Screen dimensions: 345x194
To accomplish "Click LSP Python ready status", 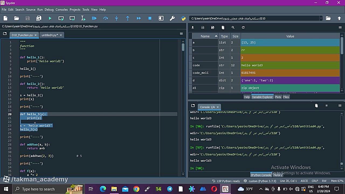I will click(x=226, y=181).
